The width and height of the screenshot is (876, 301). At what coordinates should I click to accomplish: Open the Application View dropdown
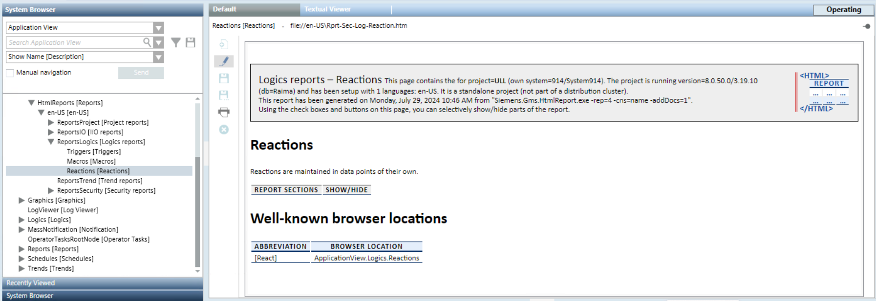(158, 28)
